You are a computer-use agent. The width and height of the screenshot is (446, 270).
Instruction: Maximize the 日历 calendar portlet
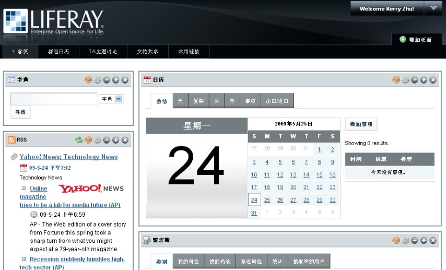(x=424, y=80)
